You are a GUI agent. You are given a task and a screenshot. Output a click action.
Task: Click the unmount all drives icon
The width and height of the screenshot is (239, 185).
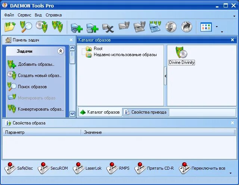pos(155,27)
